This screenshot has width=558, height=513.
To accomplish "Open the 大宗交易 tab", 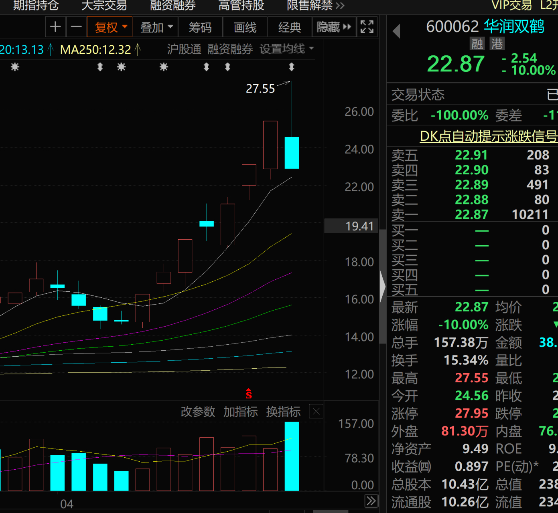I will click(x=104, y=5).
